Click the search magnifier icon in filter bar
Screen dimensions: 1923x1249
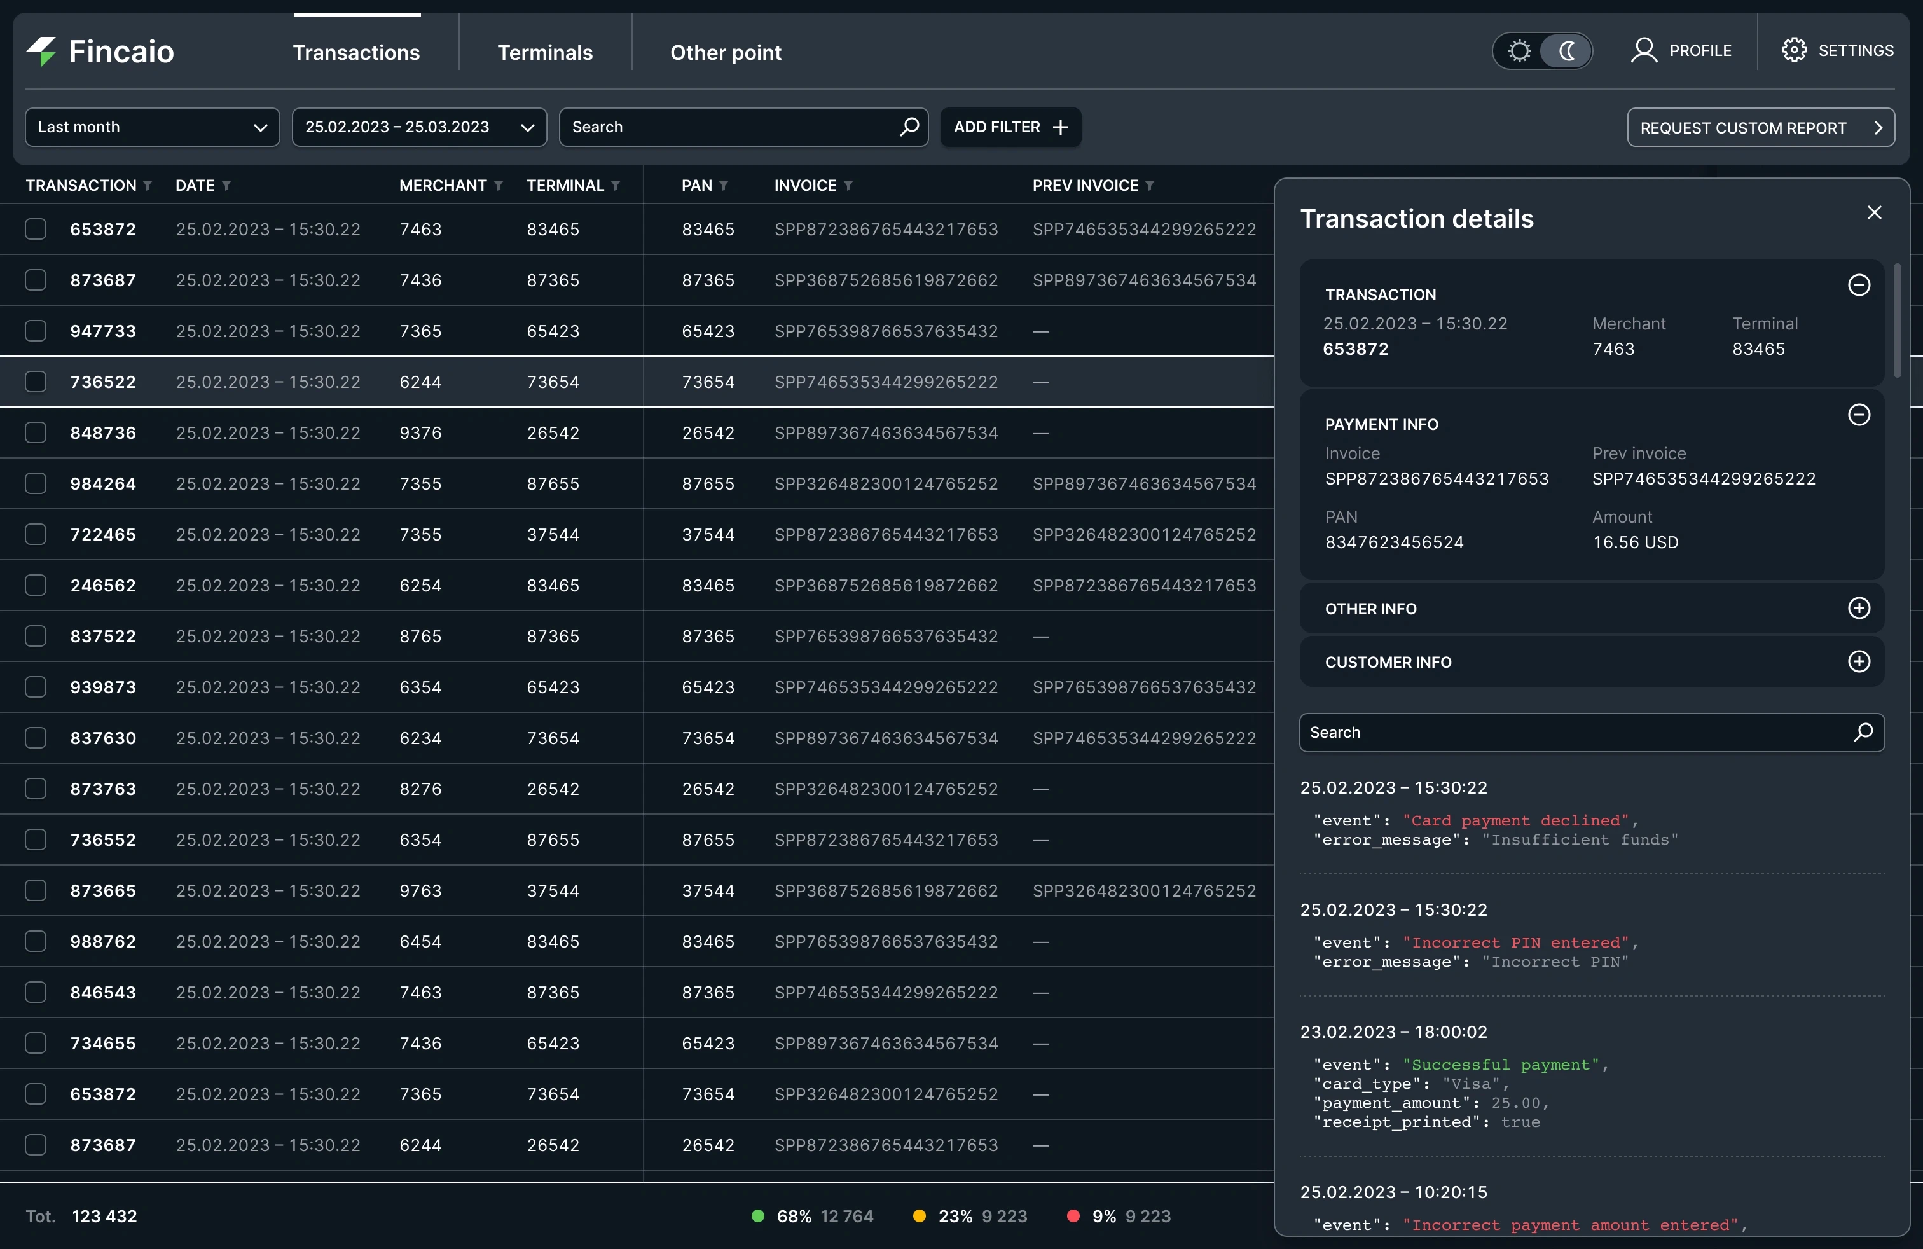click(x=909, y=127)
